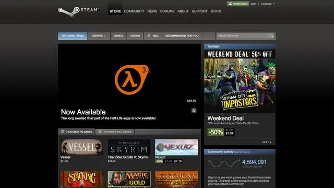Open the language dropdown
The width and height of the screenshot is (334, 188).
[268, 4]
